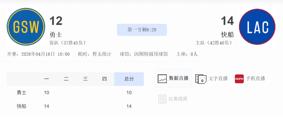
Task: Click the 主队（42胜40负）record text
Action: point(214,43)
